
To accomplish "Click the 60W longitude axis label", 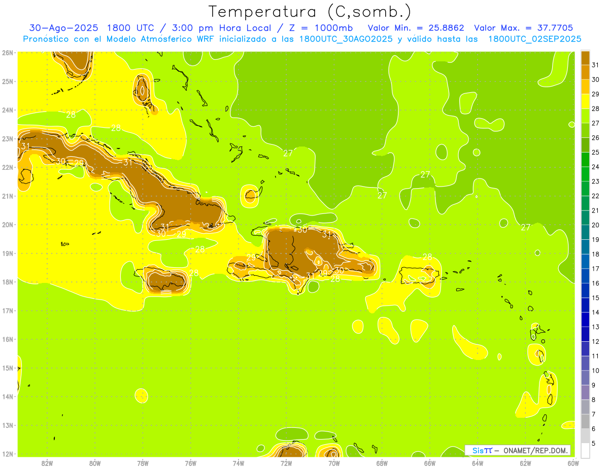I will coord(573,463).
